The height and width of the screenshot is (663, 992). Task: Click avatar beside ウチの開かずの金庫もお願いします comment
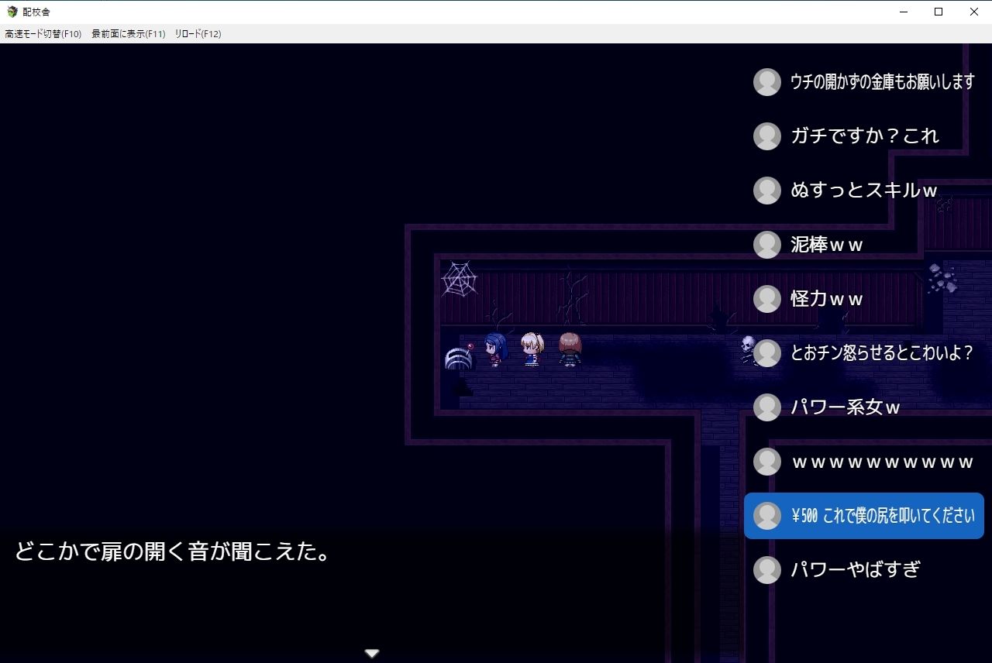[767, 82]
